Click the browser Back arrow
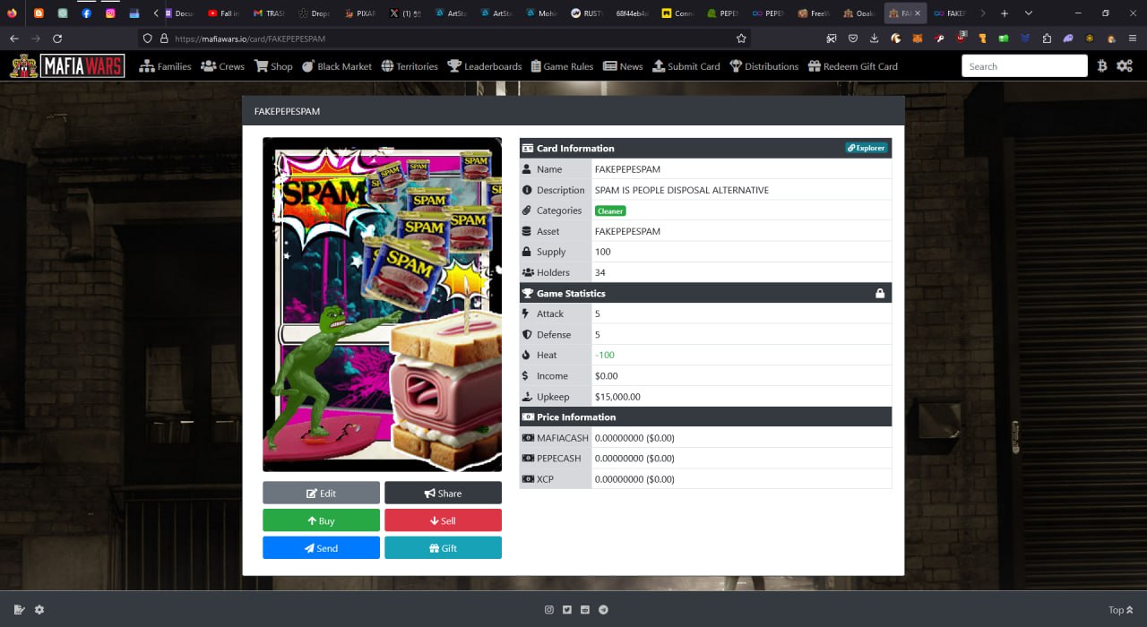 click(13, 39)
